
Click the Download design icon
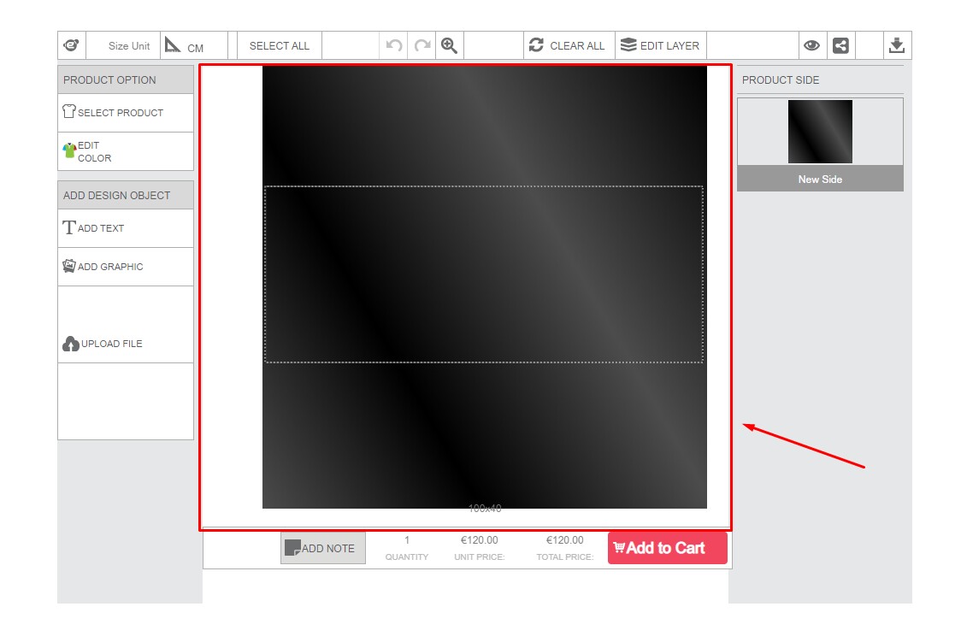coord(897,44)
